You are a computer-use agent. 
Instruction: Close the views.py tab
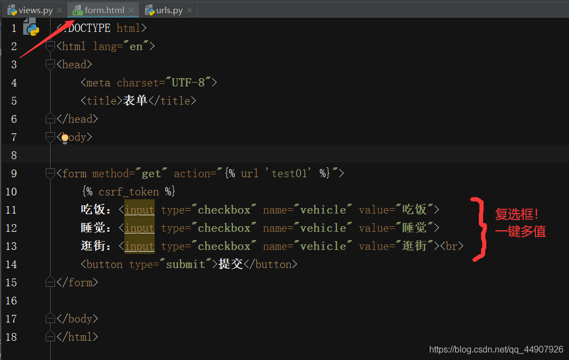(59, 10)
